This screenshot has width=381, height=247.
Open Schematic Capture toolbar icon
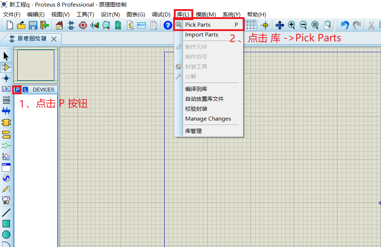71,25
